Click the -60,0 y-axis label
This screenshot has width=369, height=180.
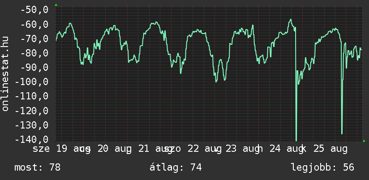pos(34,24)
